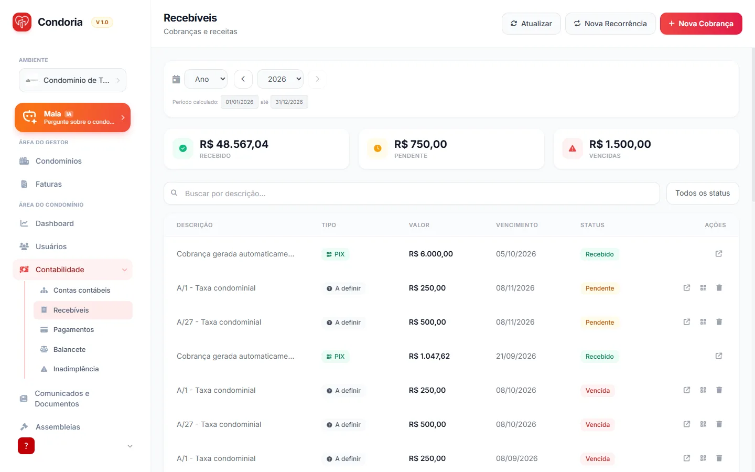This screenshot has height=472, width=755.
Task: Click the Atualizar button
Action: pyautogui.click(x=531, y=24)
